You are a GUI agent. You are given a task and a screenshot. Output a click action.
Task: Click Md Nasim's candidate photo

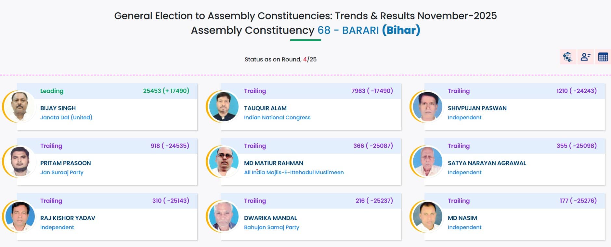point(427,216)
